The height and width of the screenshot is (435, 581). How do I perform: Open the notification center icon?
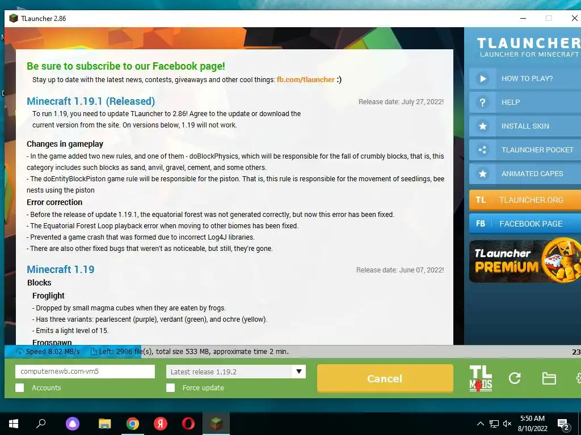(563, 425)
